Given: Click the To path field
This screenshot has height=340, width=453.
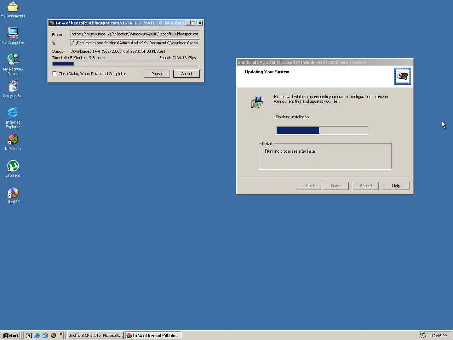Looking at the screenshot, I should point(134,43).
